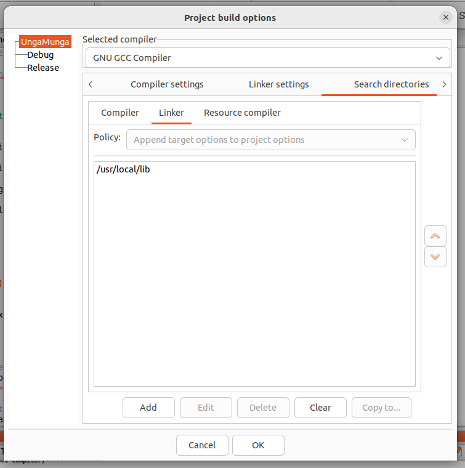Select the UngaMunga project node
This screenshot has width=465, height=468.
(x=45, y=42)
